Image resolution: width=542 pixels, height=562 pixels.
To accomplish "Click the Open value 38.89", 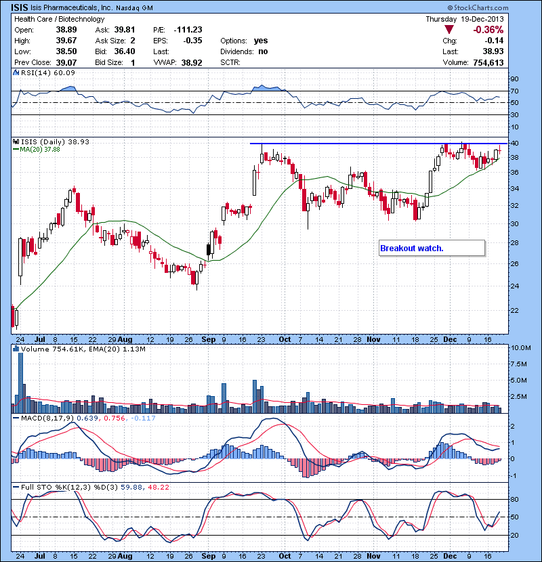I will point(66,30).
